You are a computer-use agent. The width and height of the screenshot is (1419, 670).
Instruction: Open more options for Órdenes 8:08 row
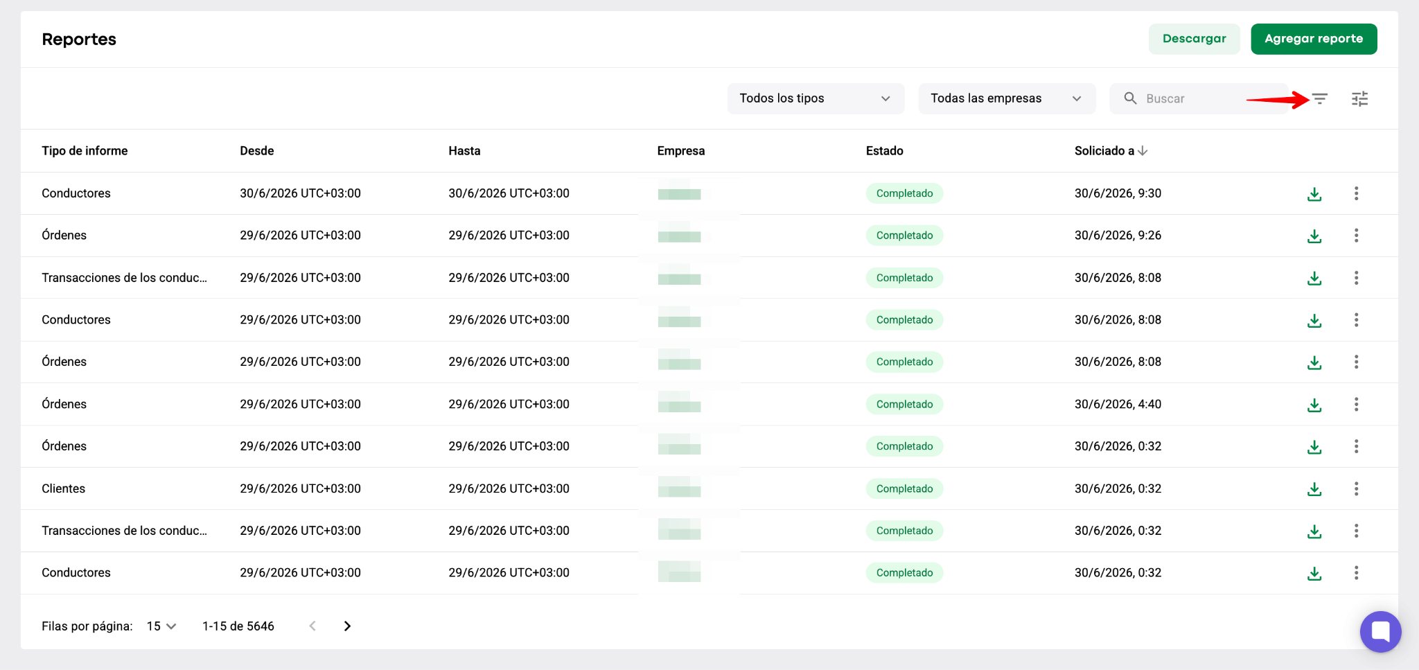(1356, 362)
